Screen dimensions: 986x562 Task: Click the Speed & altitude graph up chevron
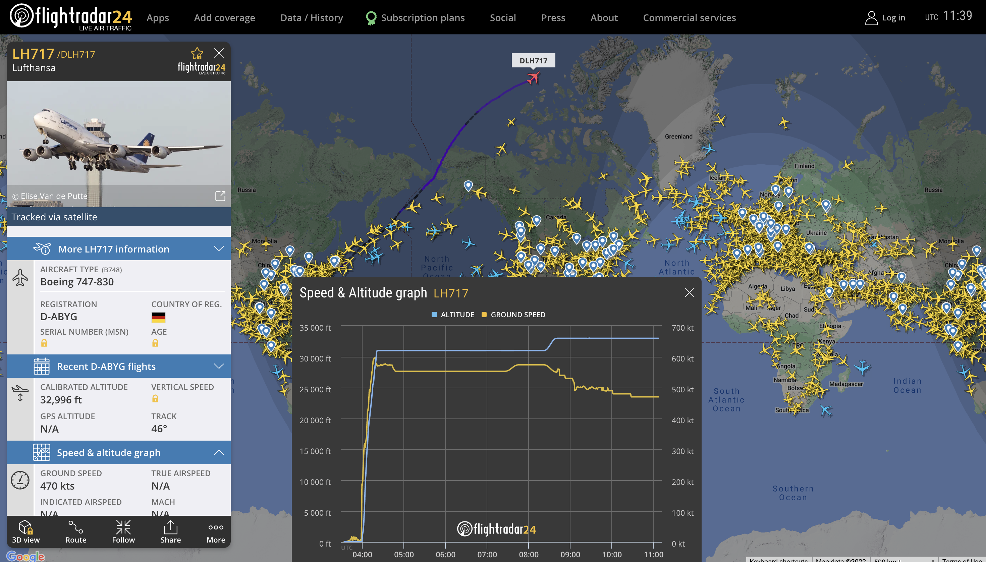219,452
